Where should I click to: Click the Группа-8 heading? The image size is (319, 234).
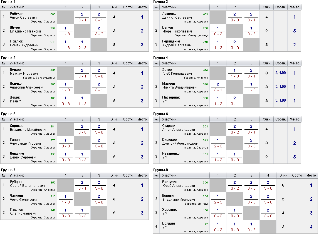click(160, 170)
